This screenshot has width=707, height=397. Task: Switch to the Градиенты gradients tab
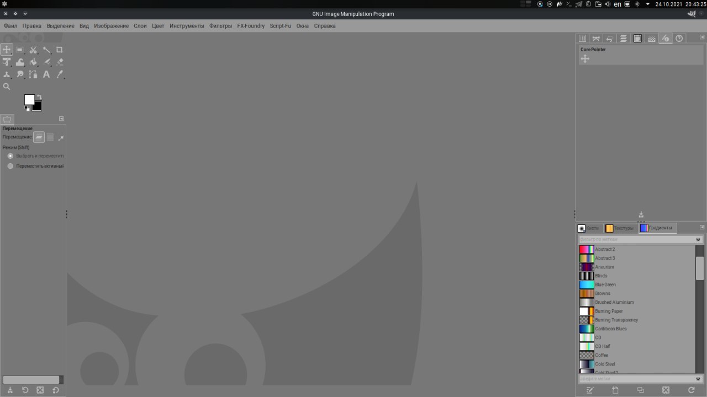click(x=657, y=228)
